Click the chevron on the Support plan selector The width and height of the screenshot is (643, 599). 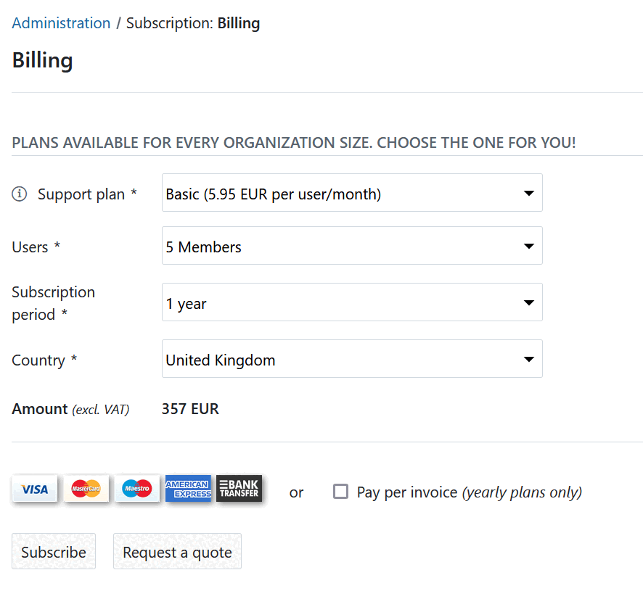(x=529, y=192)
